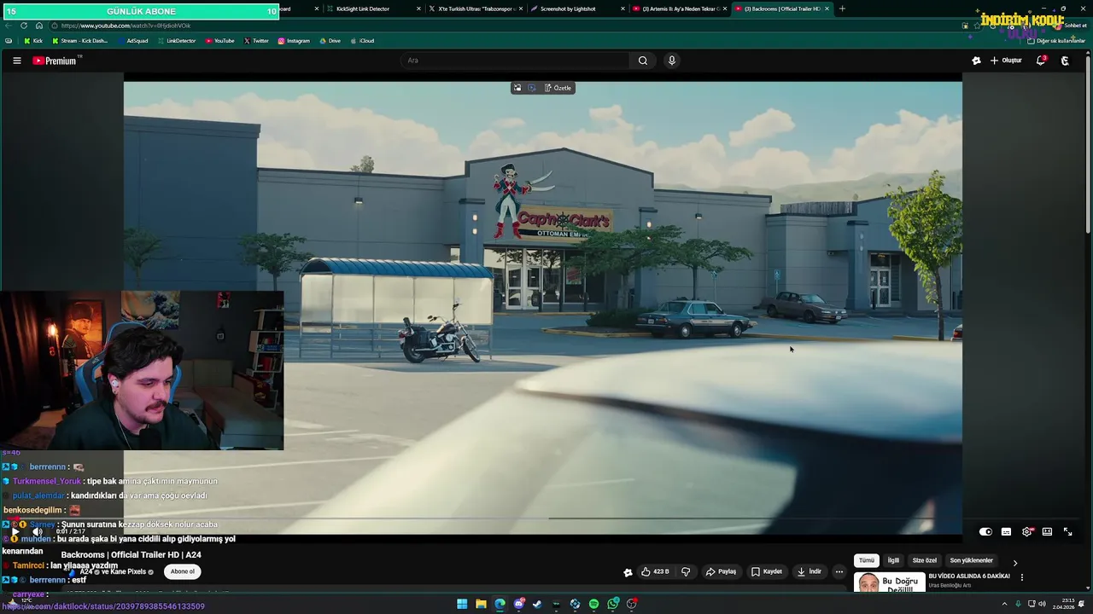The height and width of the screenshot is (614, 1093).
Task: Open a new browser tab
Action: pyautogui.click(x=842, y=9)
